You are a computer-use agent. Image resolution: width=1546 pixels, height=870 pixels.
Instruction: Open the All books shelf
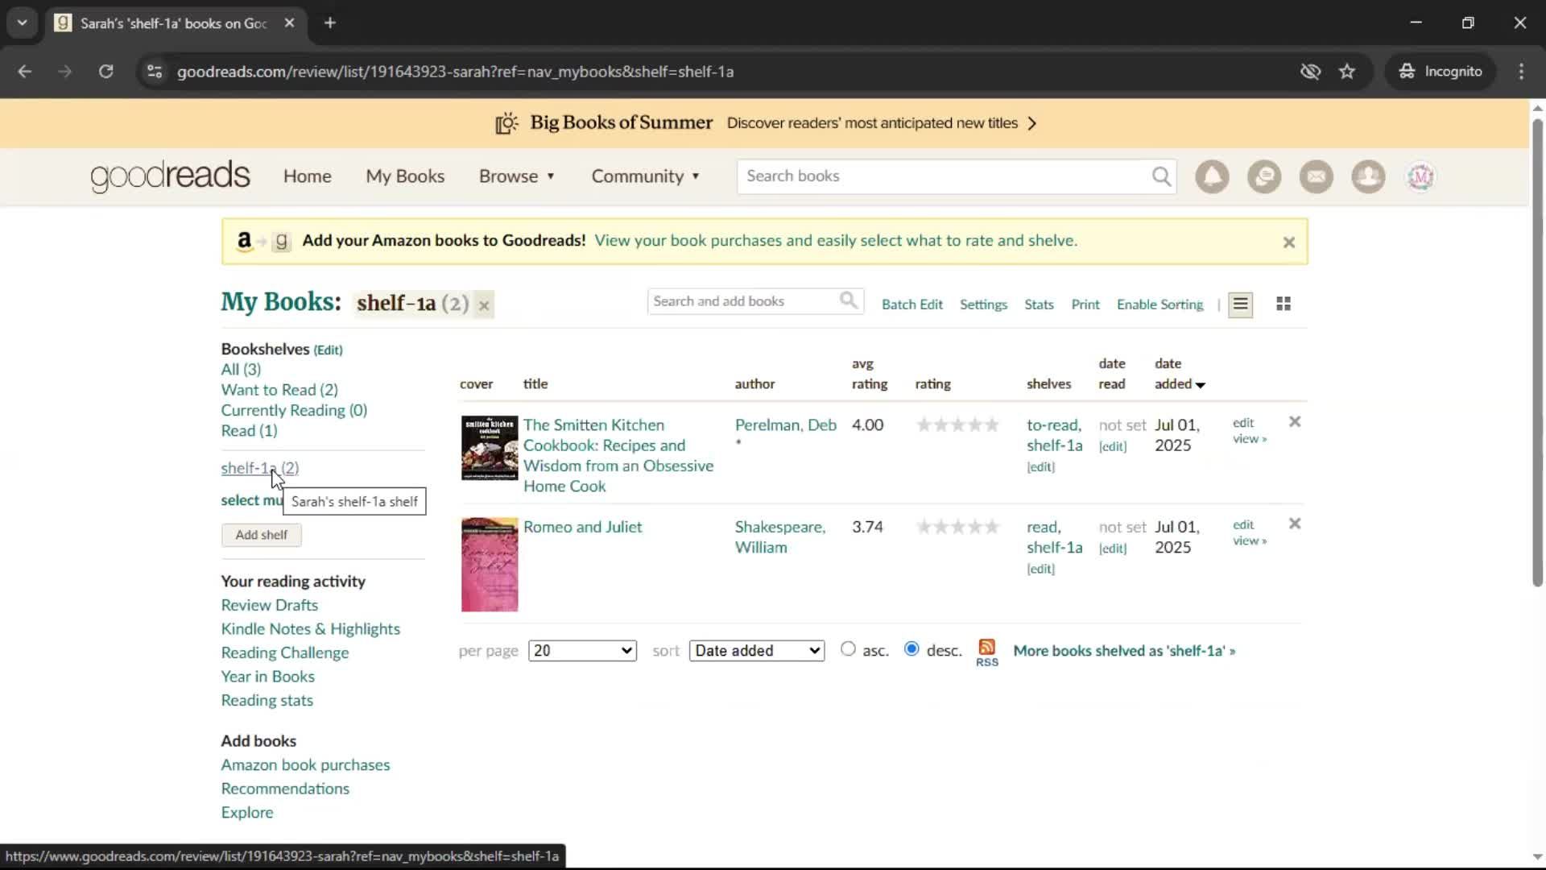241,369
